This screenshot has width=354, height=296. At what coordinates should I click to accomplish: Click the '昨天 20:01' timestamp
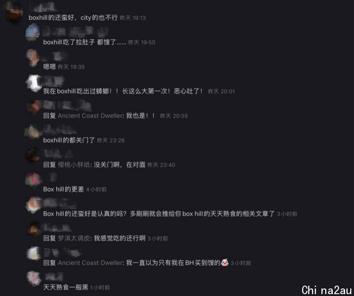click(x=221, y=91)
